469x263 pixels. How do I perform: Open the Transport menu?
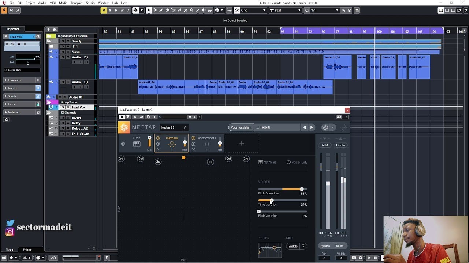coord(77,3)
